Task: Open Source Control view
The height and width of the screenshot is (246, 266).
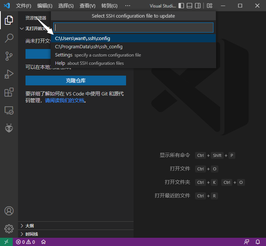Action: tap(9, 56)
